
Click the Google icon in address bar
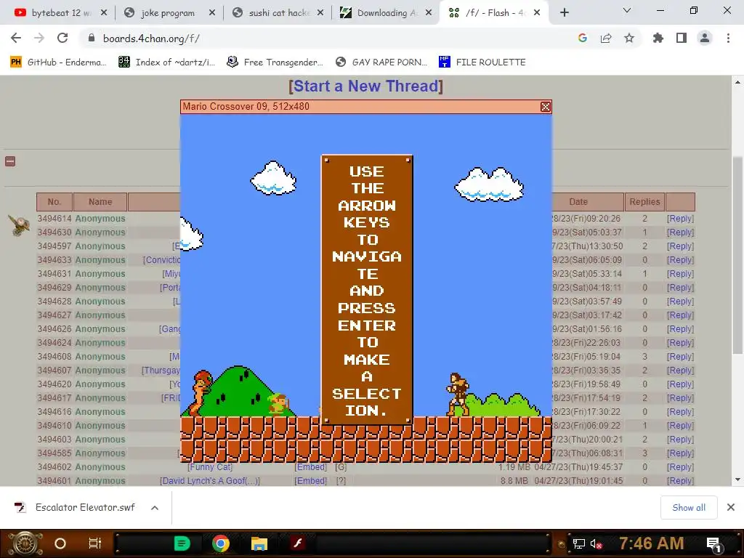(583, 38)
